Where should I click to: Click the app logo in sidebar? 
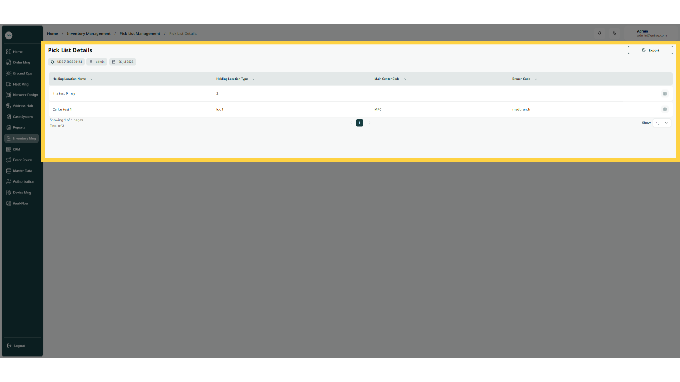(x=9, y=35)
